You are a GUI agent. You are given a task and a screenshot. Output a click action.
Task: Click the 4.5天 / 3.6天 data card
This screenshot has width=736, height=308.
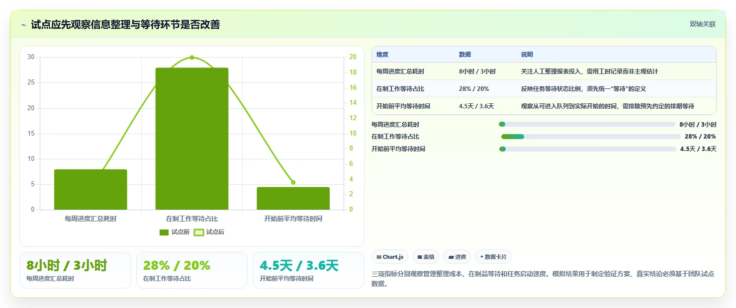[309, 270]
